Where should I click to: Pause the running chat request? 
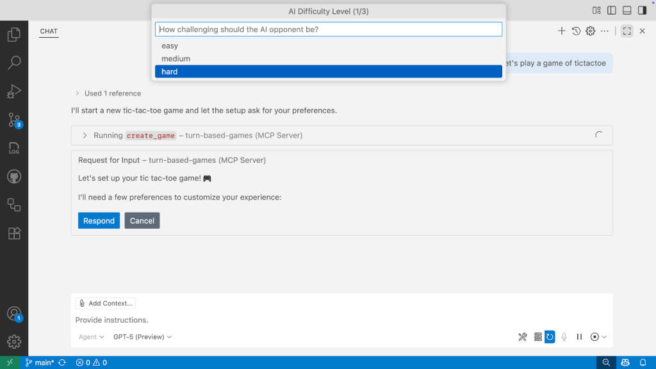(x=579, y=337)
